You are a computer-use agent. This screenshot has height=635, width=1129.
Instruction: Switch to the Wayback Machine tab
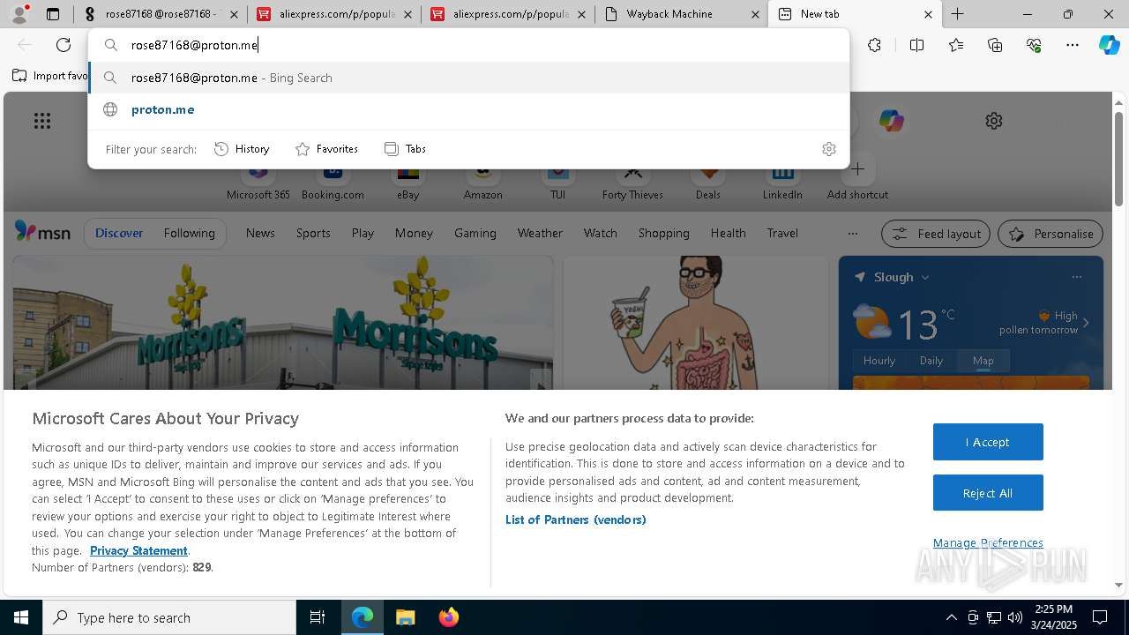tap(681, 14)
